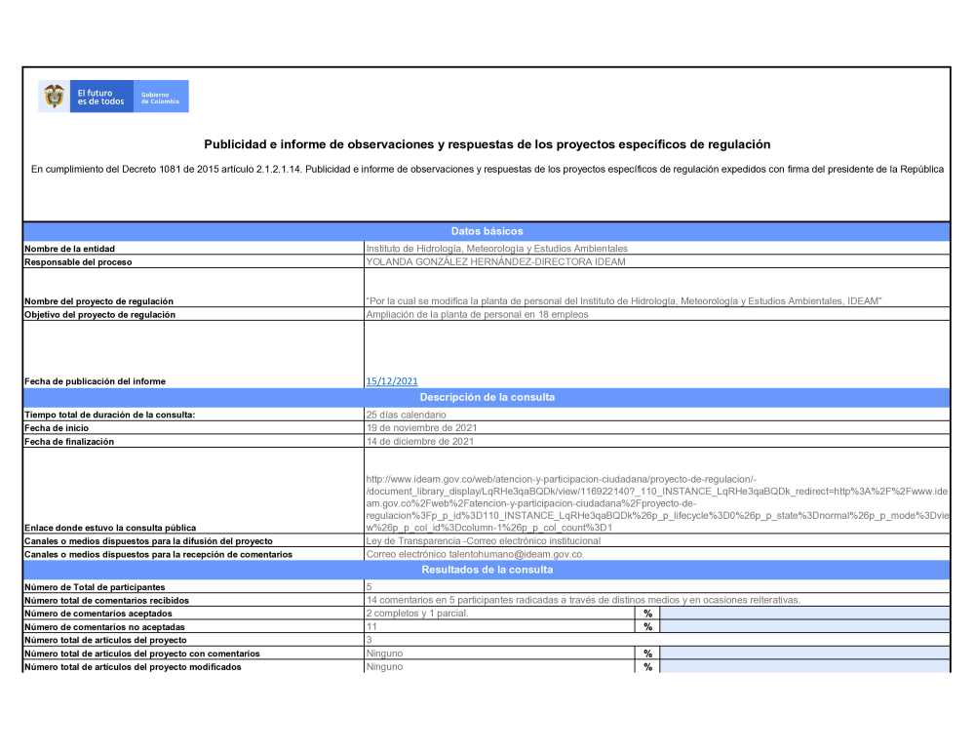
Task: Click the percentage field for modified articles
Action: [803, 667]
